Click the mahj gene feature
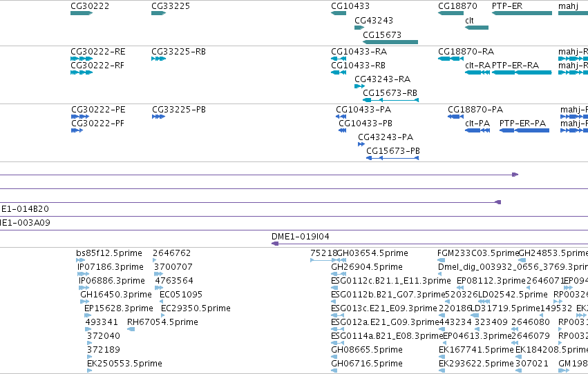 (x=573, y=13)
